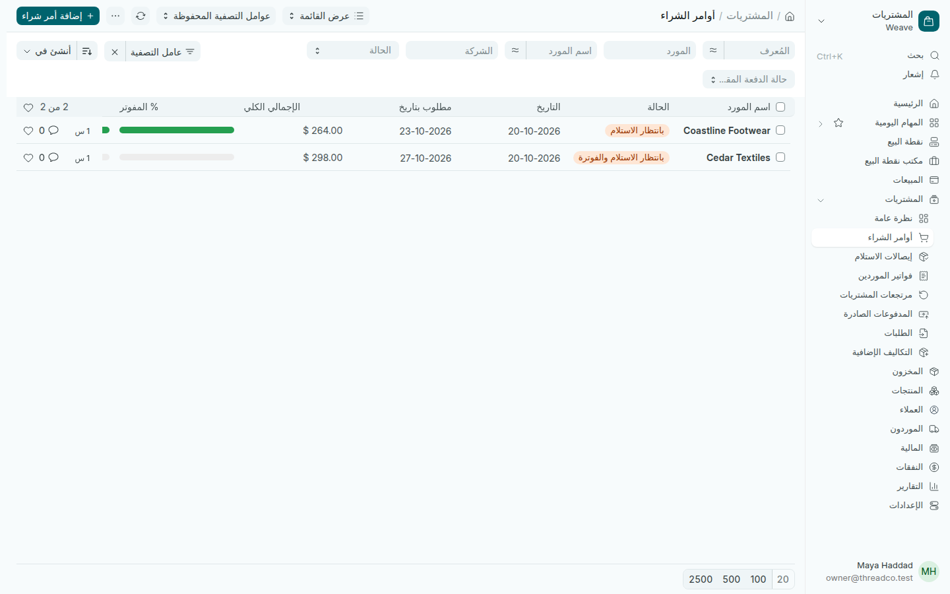Select the Coastline Footwear row checkbox

(780, 130)
